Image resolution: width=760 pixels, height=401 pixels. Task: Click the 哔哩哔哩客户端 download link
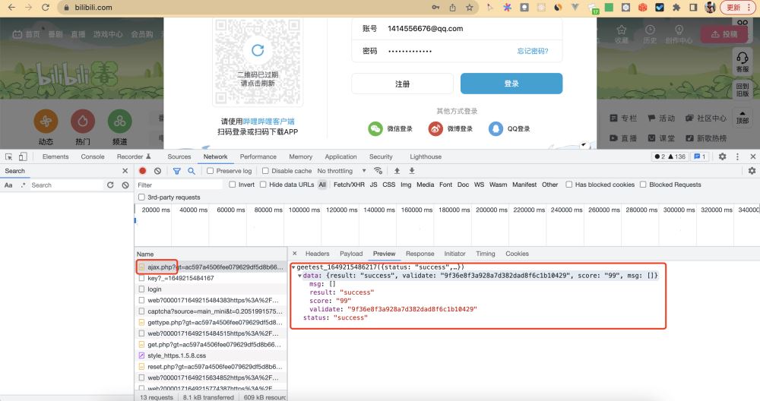(x=268, y=122)
